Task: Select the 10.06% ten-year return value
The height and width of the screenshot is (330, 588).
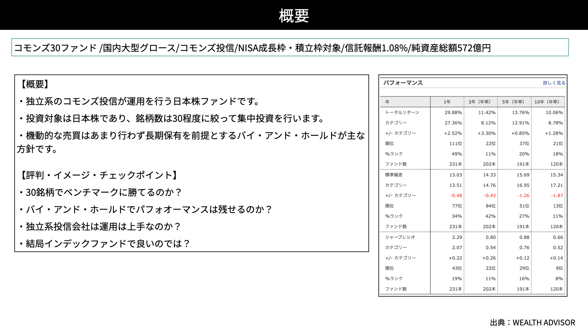Action: coord(554,112)
